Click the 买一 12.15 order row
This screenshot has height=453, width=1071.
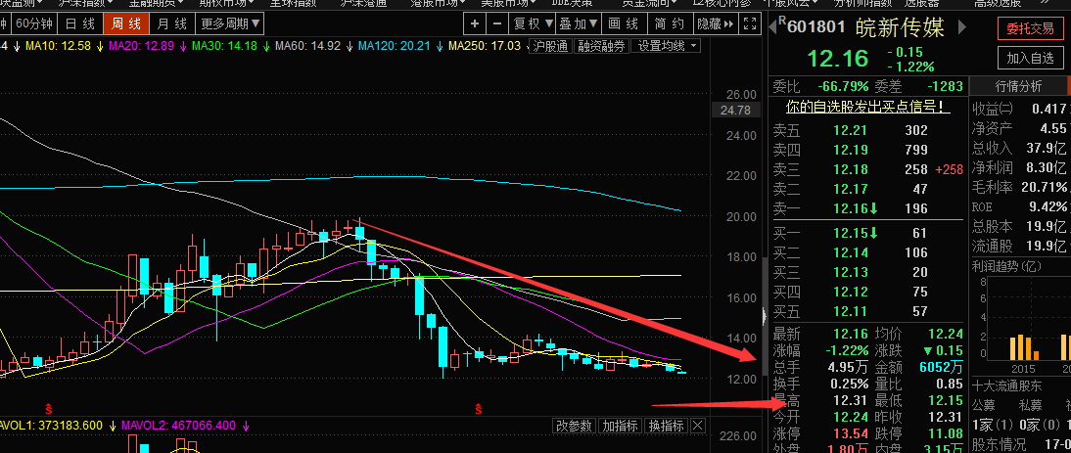(867, 233)
